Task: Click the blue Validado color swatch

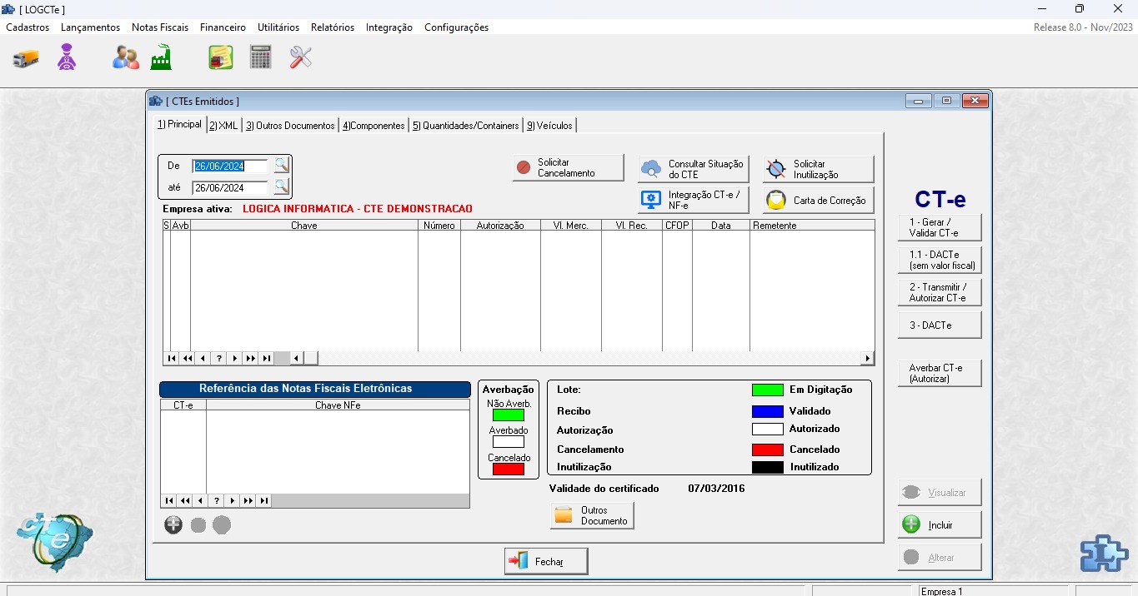Action: 767,411
